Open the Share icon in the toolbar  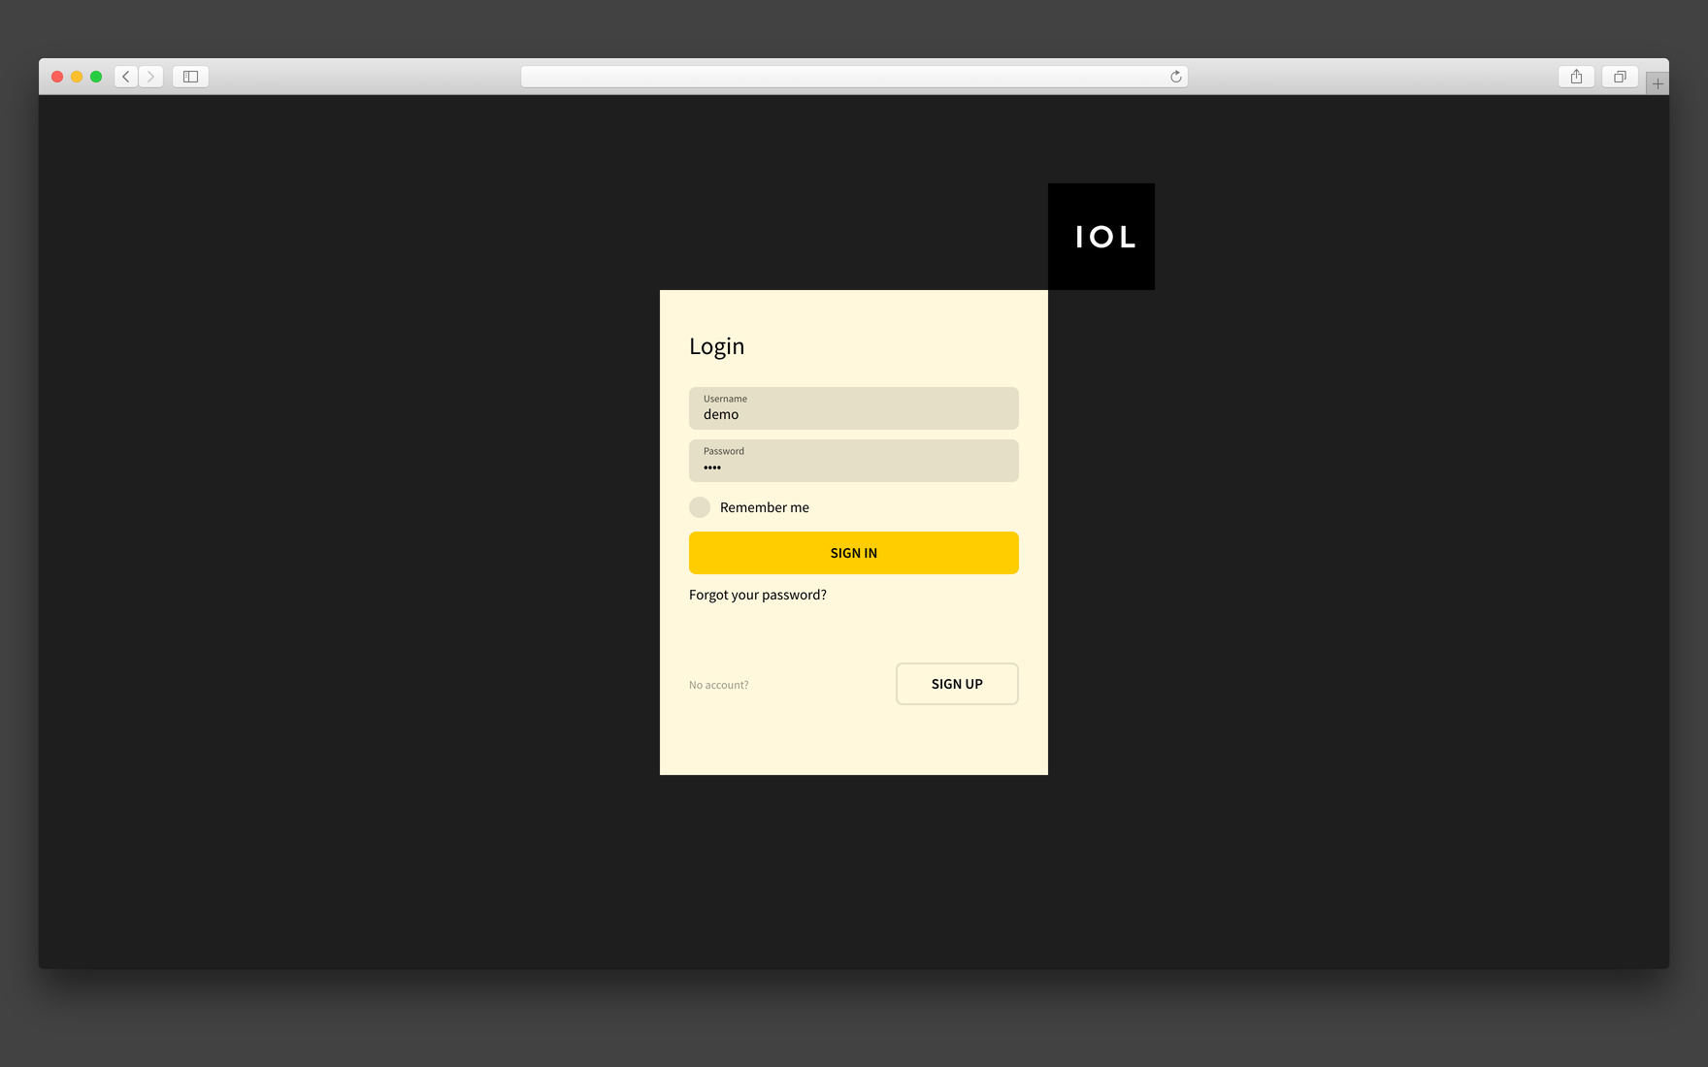1576,77
